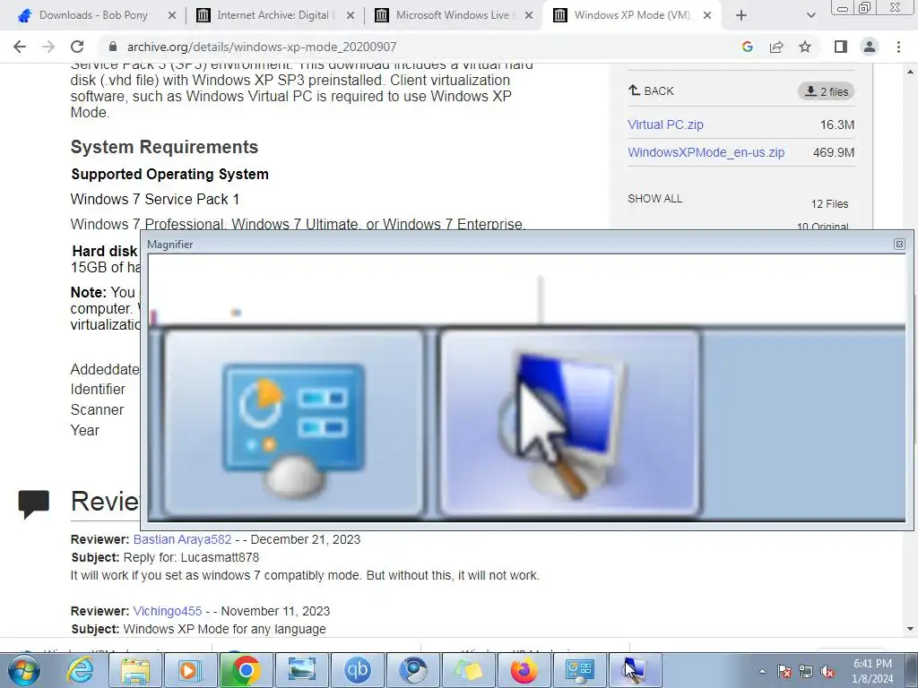Viewport: 918px width, 688px height.
Task: Close the Microsoft Windows Live tab
Action: click(529, 16)
